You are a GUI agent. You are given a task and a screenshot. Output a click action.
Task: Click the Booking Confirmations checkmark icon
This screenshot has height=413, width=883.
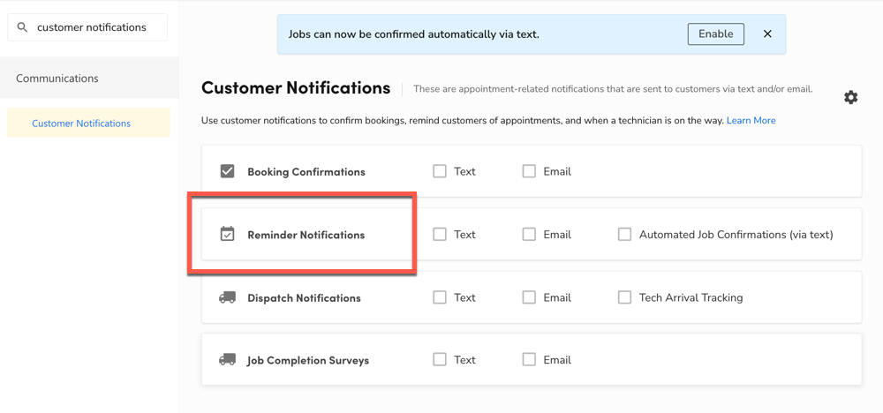tap(227, 171)
